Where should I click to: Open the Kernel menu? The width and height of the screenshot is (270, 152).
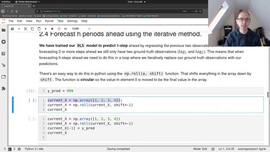pyautogui.click(x=49, y=21)
